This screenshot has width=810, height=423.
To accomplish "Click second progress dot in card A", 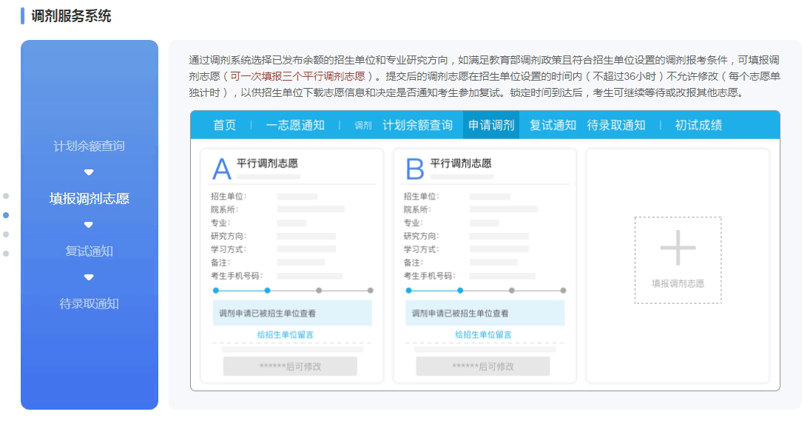I will (268, 291).
